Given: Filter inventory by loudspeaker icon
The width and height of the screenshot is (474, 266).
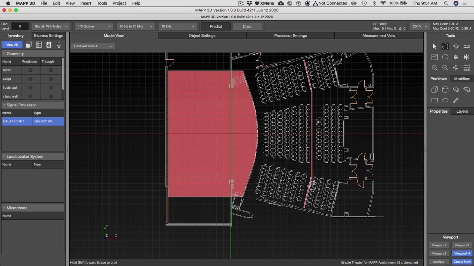Looking at the screenshot, I should (49, 45).
